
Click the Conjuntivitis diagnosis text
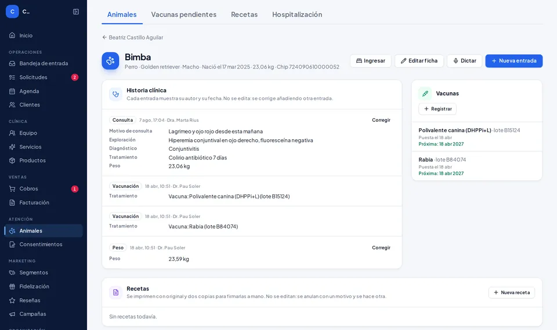tap(184, 149)
